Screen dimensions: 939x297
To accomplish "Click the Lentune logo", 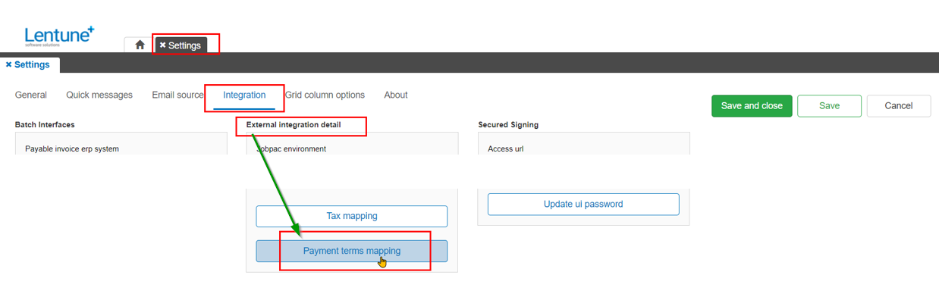I will (59, 36).
